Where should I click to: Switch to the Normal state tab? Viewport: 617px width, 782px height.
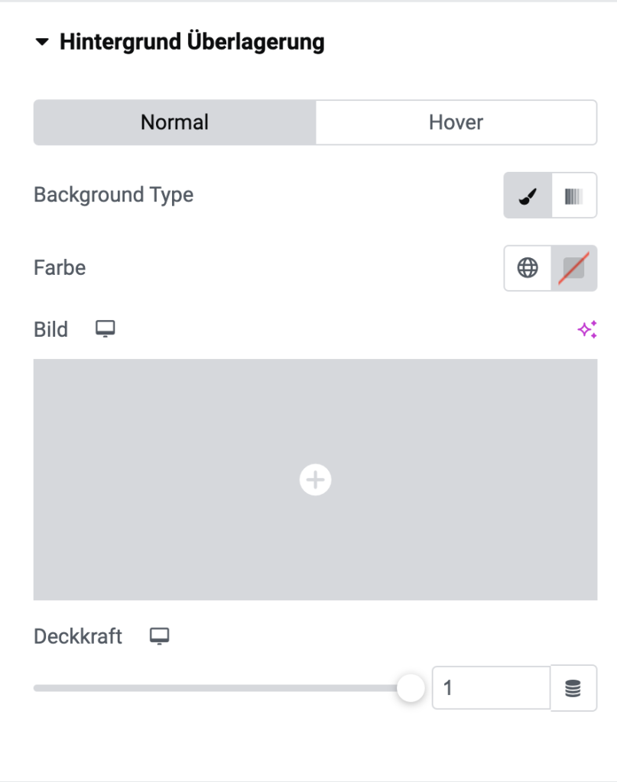pos(175,122)
